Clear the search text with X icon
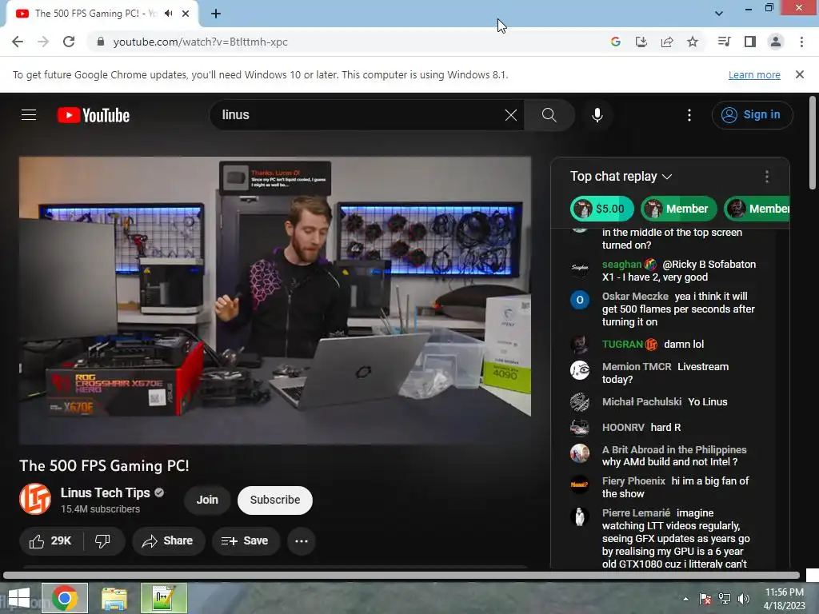Image resolution: width=819 pixels, height=614 pixels. [511, 115]
